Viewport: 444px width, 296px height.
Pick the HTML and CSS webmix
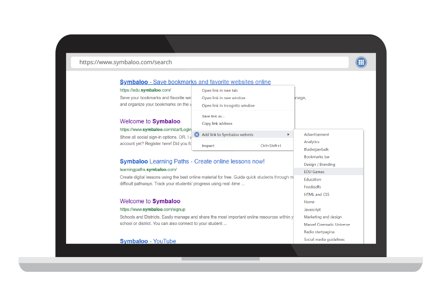(316, 194)
